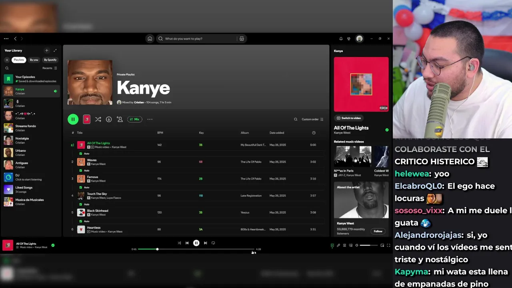Viewport: 512px width, 288px height.
Task: Expand Your Library with the arrows icon
Action: tap(55, 50)
